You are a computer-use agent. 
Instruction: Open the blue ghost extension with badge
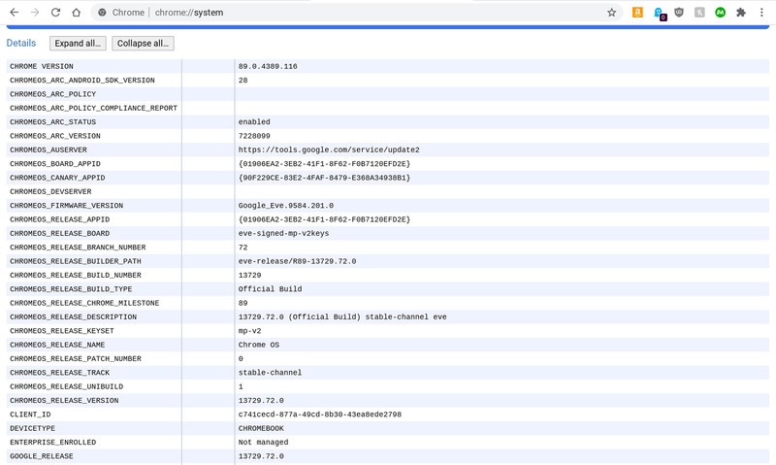point(659,13)
